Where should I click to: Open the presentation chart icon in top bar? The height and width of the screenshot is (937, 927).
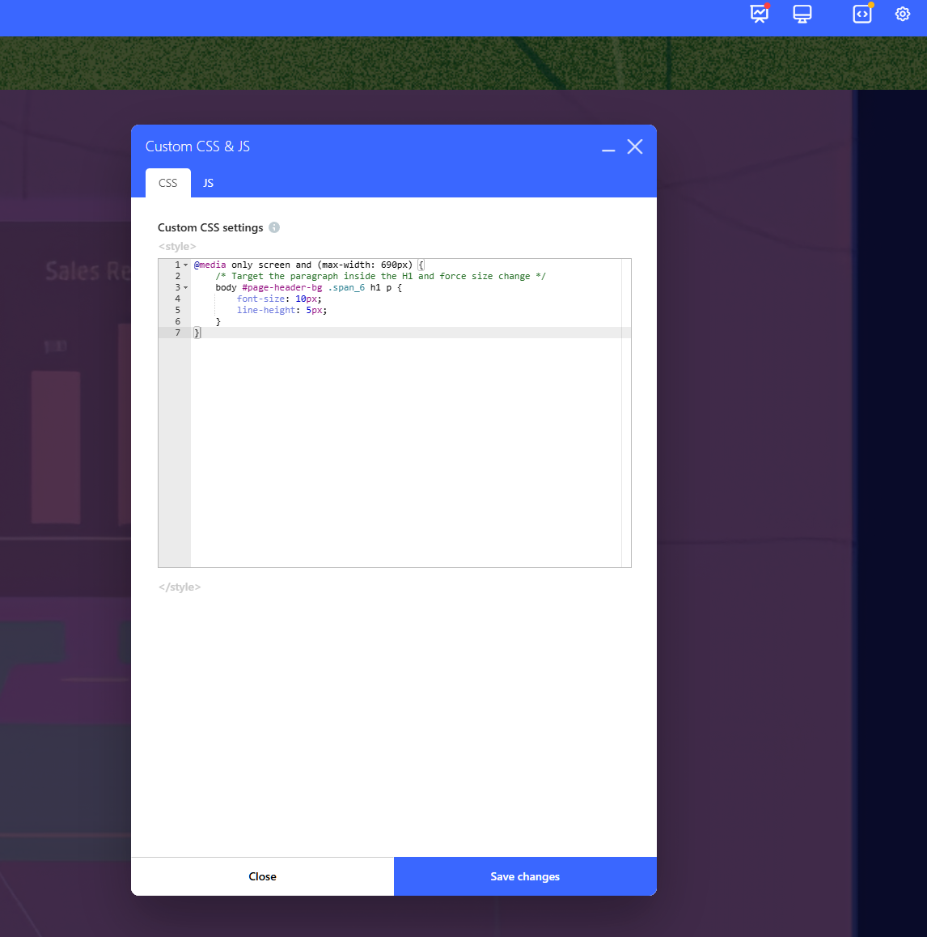(x=759, y=14)
